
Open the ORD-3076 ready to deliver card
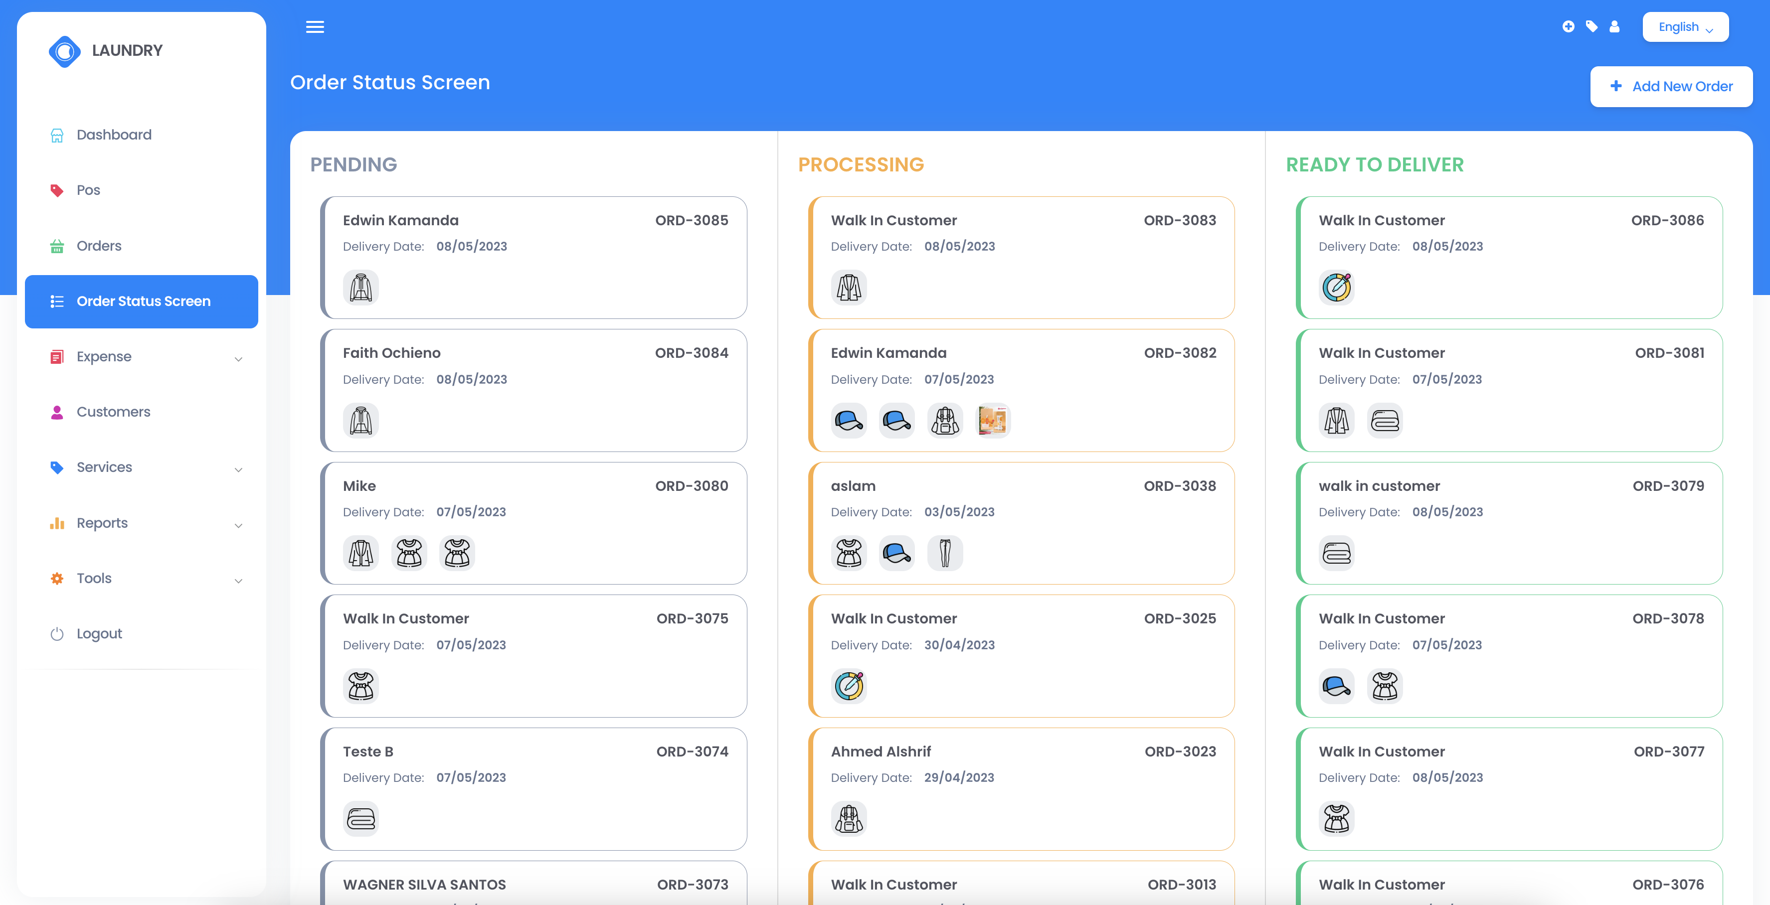1510,883
